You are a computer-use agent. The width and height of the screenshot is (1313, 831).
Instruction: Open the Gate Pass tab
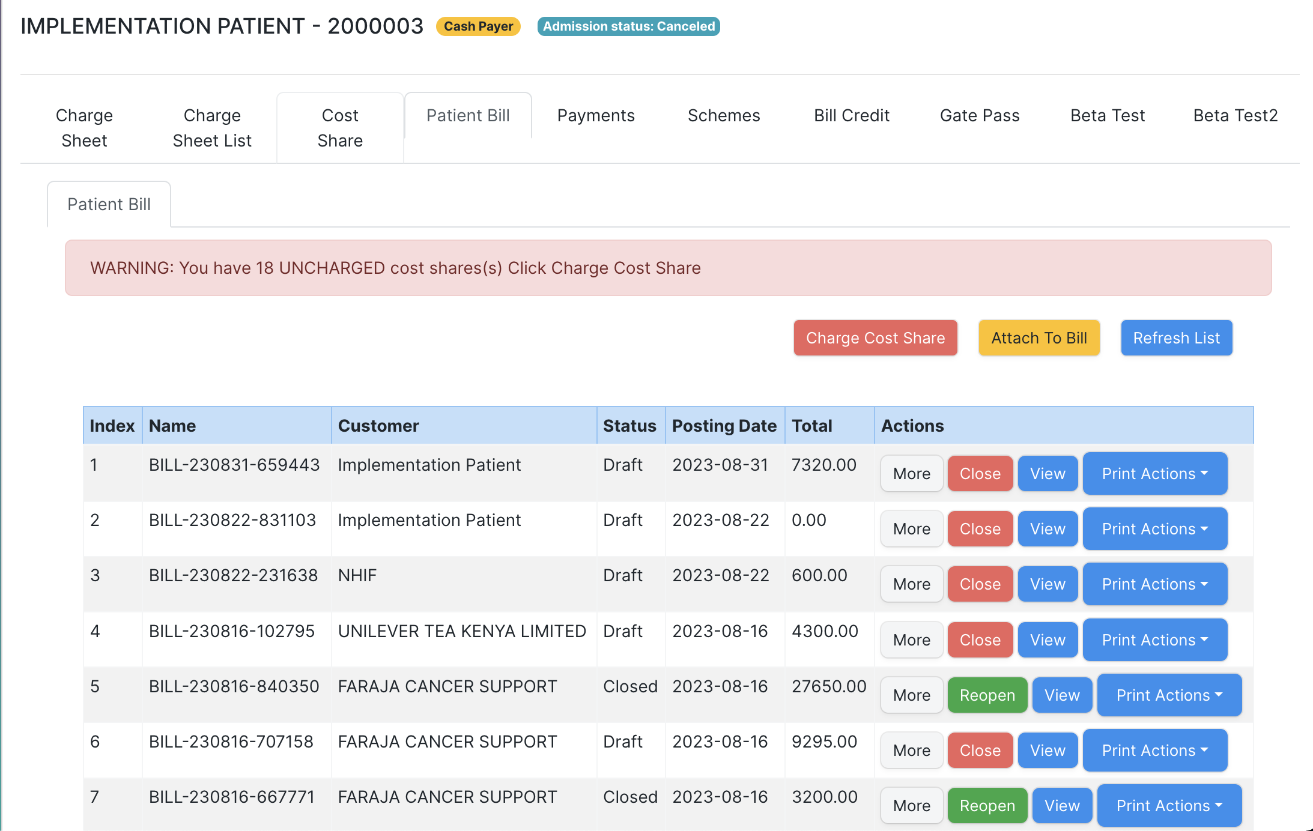[x=980, y=115]
